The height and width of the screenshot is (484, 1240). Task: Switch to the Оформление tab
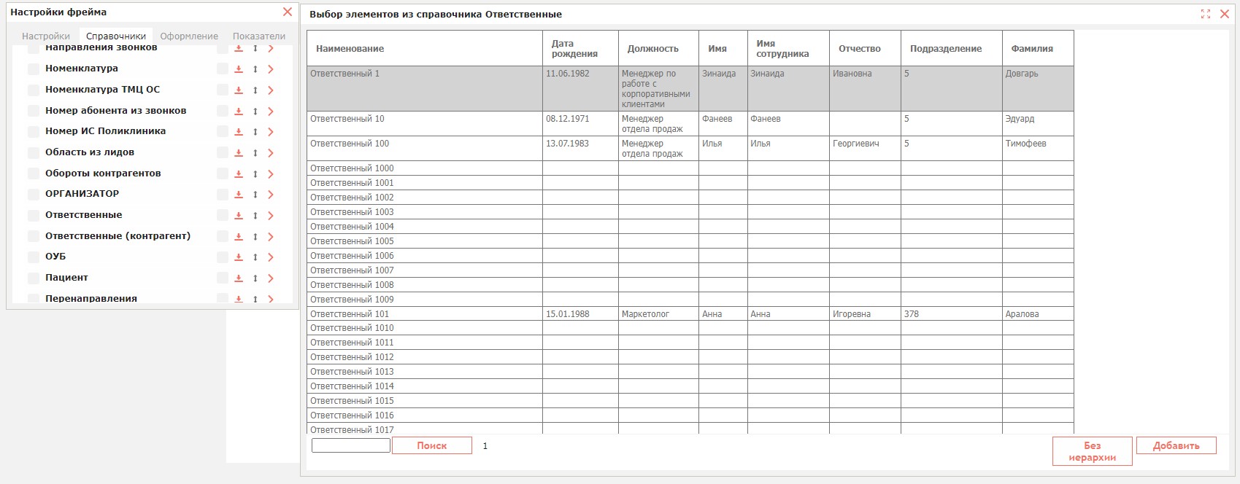tap(189, 36)
